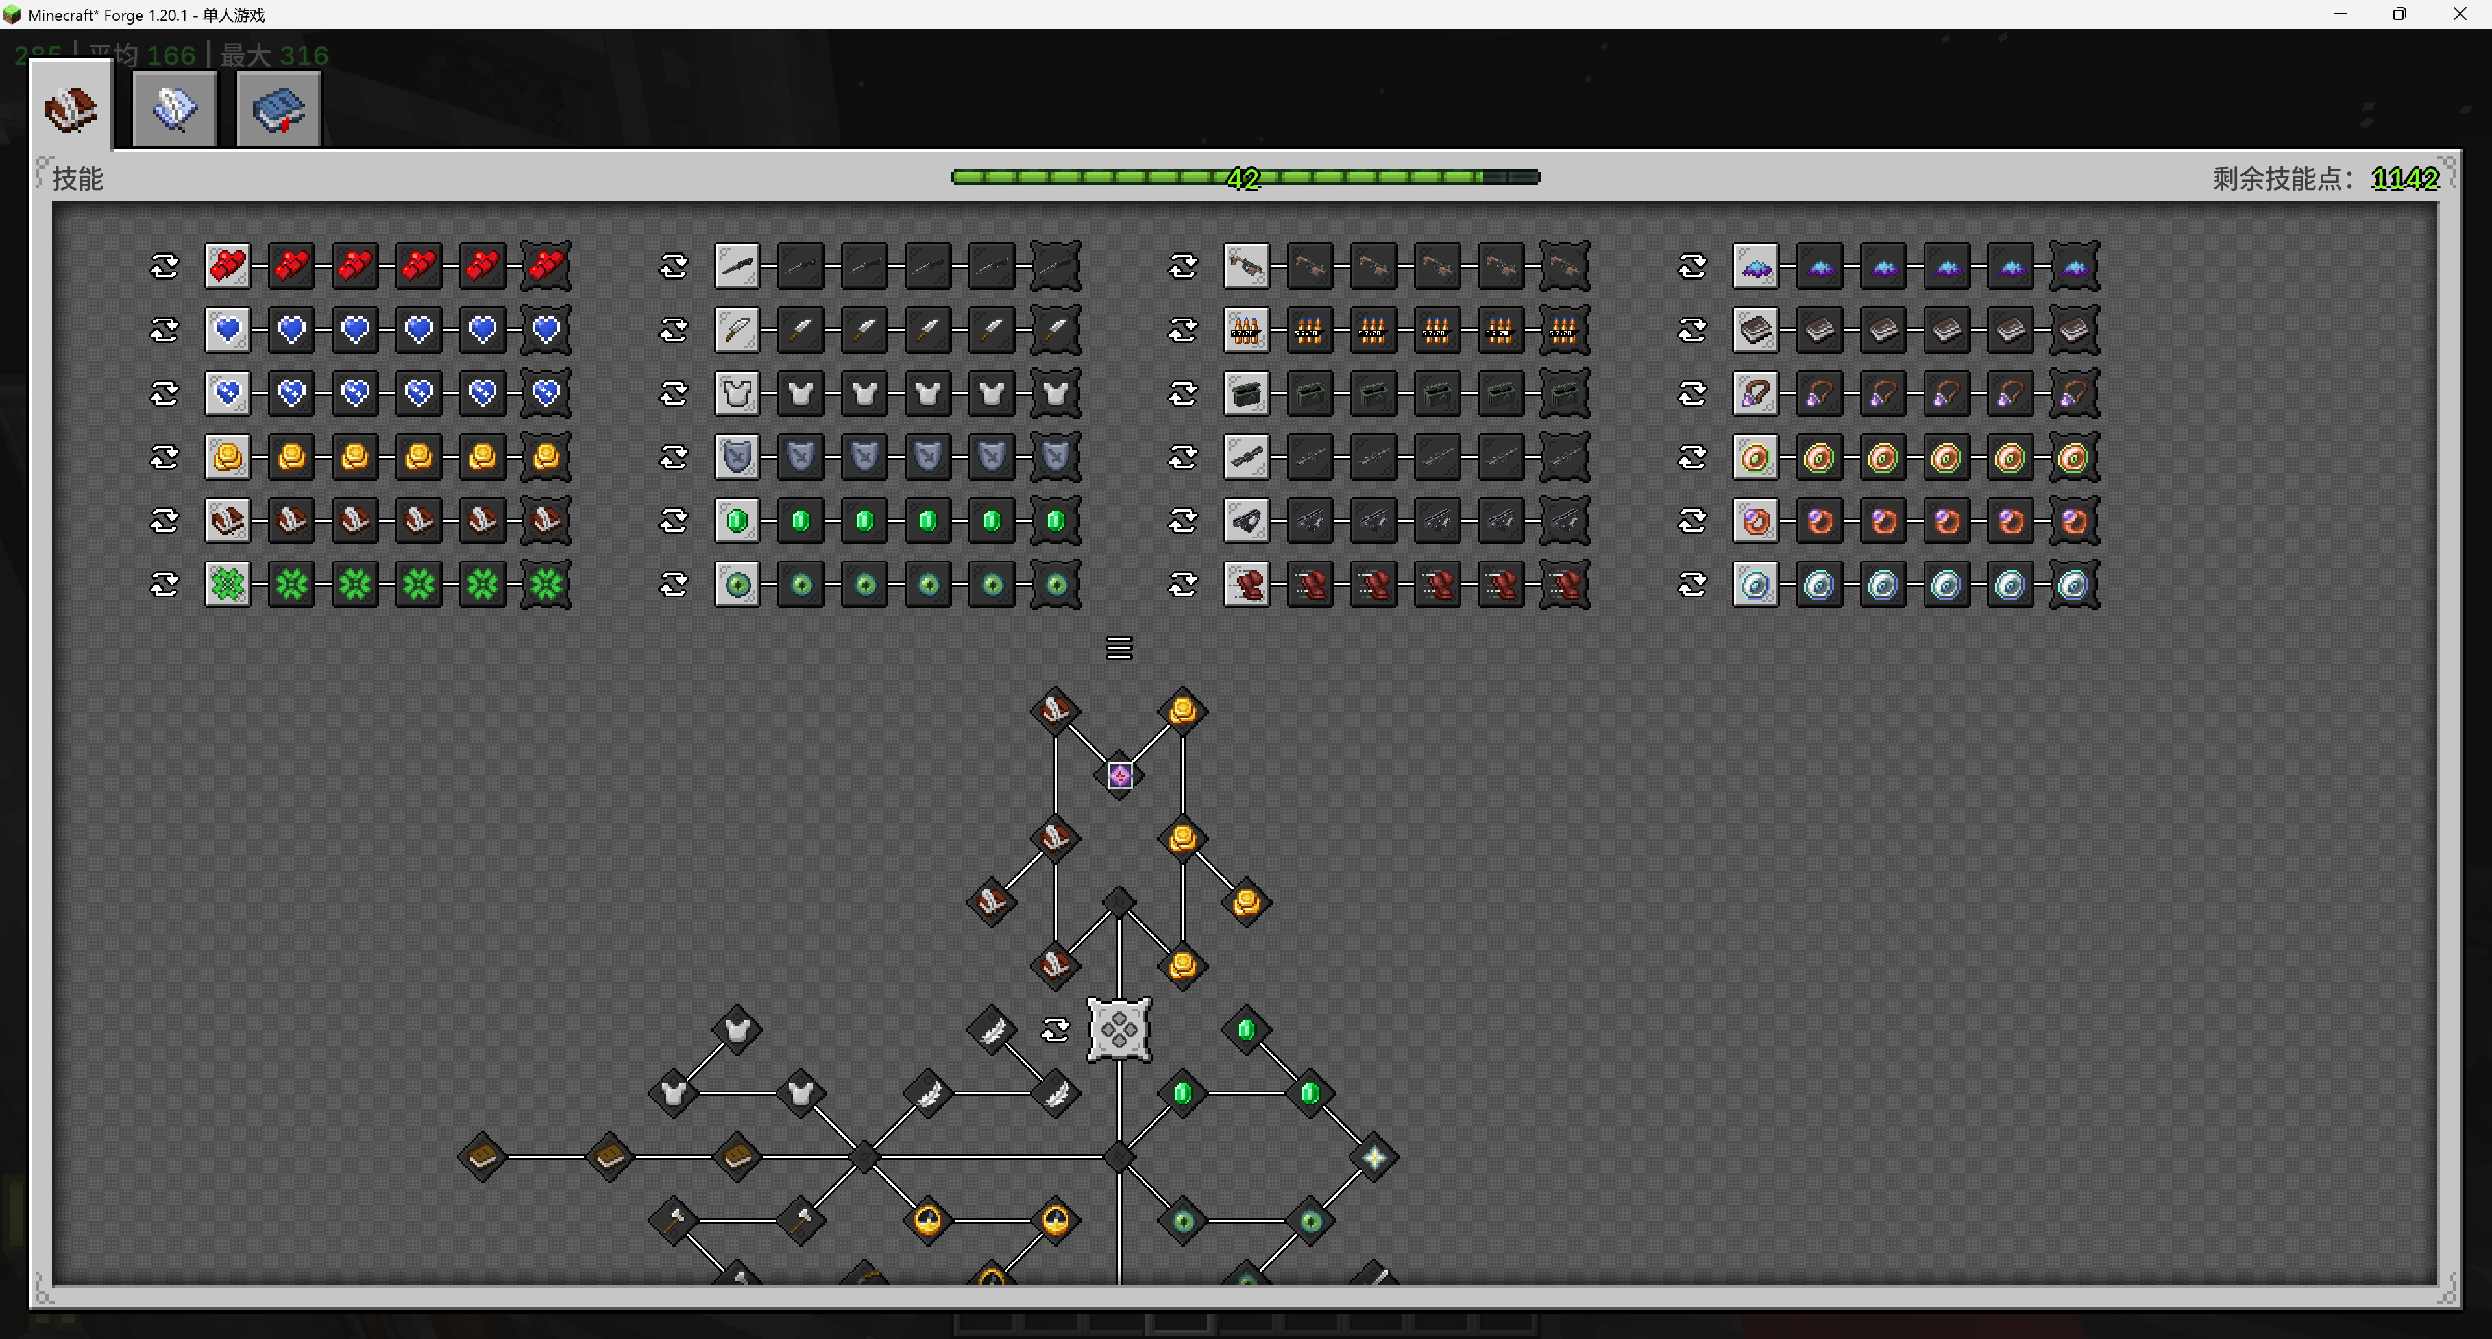
Task: Reset the chestplate skill row
Action: pos(674,394)
